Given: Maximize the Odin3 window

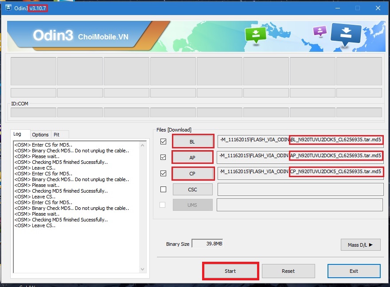Looking at the screenshot, I should (x=357, y=8).
